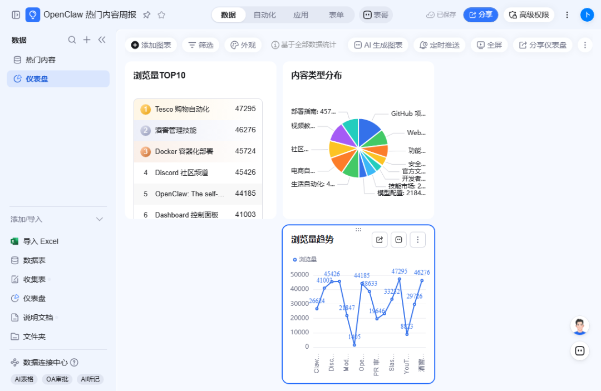Star the document as favorite
This screenshot has width=601, height=391.
click(x=161, y=15)
